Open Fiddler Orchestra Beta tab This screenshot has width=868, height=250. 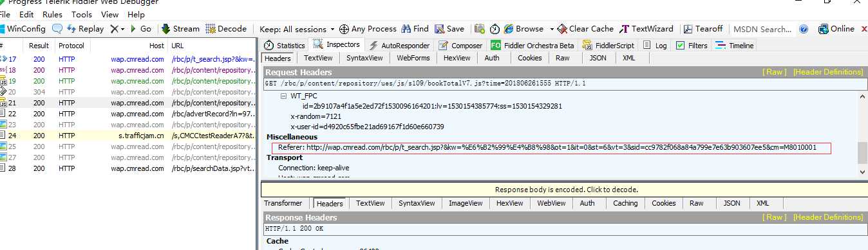(533, 46)
